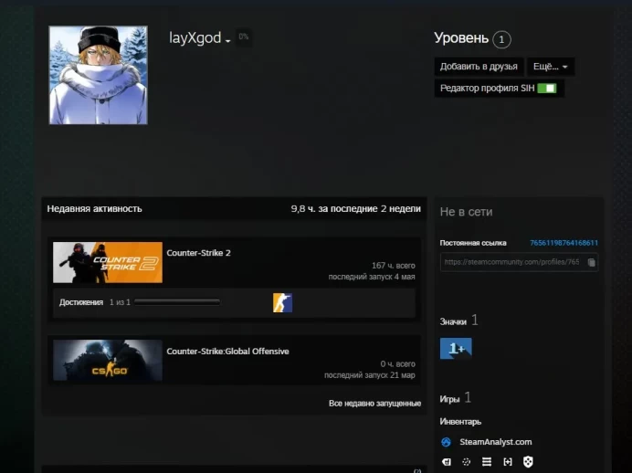Image resolution: width=632 pixels, height=473 pixels.
Task: Open the Инвентарь inventory link
Action: click(460, 422)
